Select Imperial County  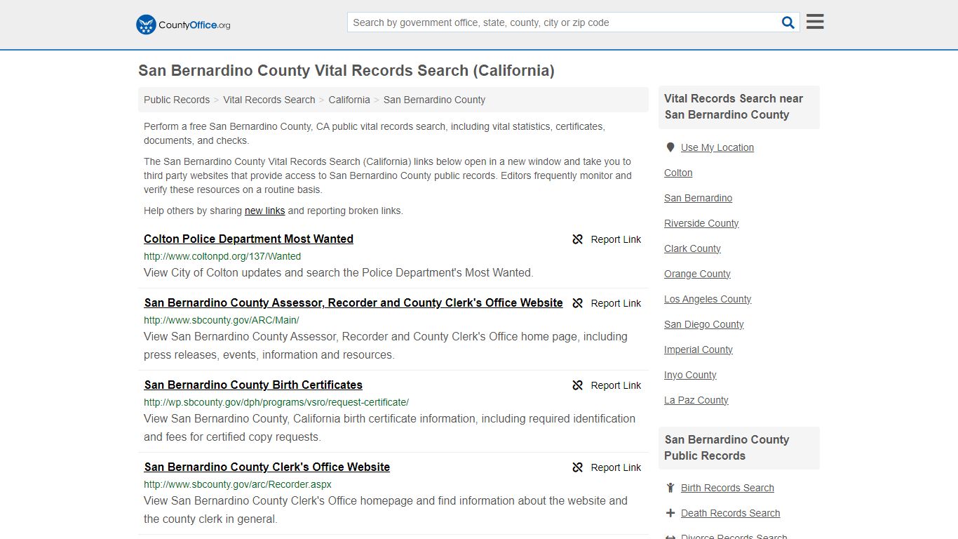(699, 350)
